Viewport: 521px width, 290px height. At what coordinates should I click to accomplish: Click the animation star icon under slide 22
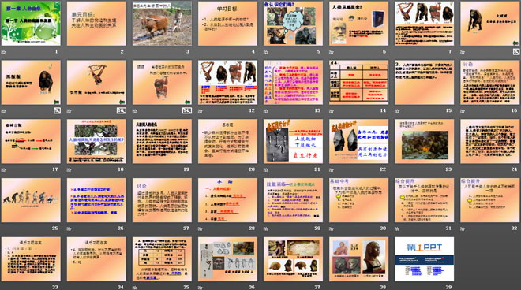pos(332,170)
